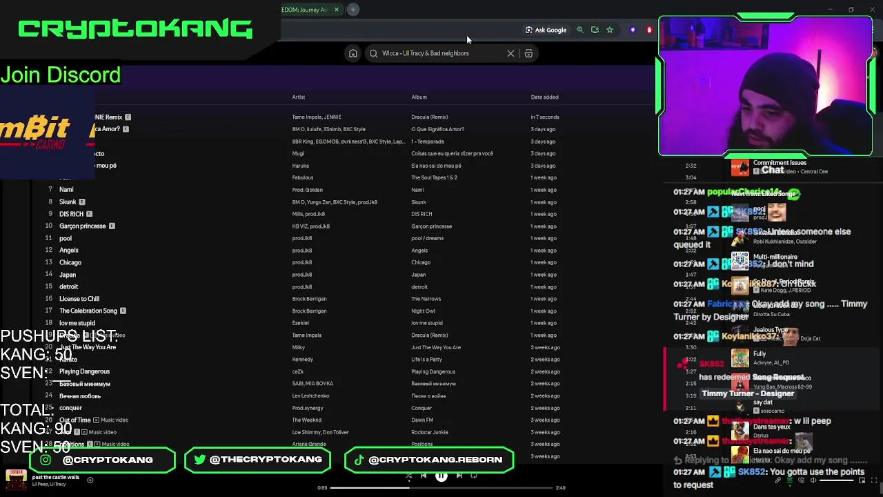Open a new browser tab

(353, 10)
